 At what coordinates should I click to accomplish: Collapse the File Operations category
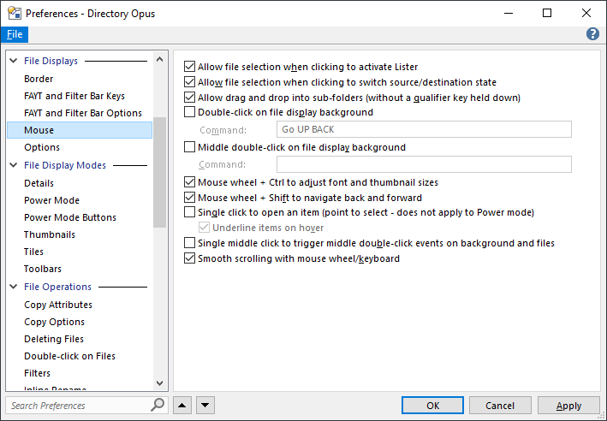pyautogui.click(x=14, y=287)
